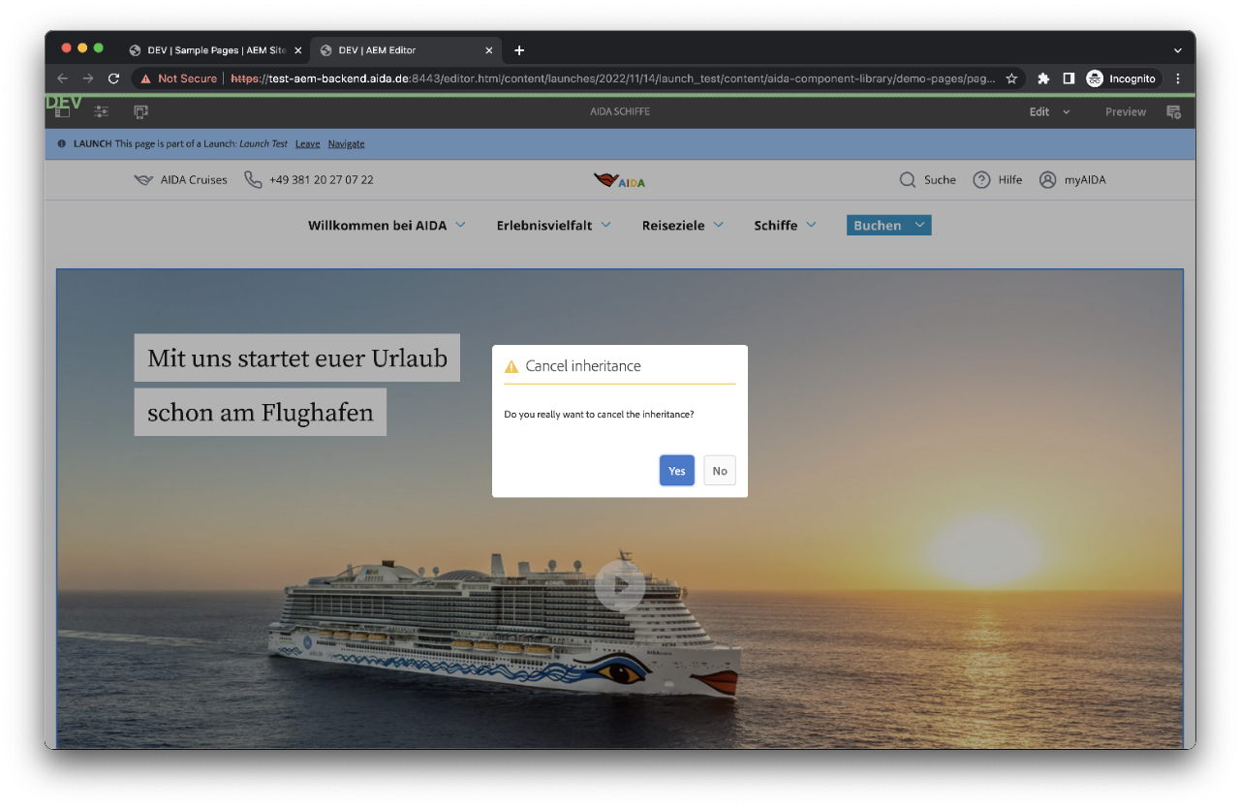Open the annotations icon beside Preview
Image resolution: width=1240 pixels, height=808 pixels.
(x=1173, y=112)
